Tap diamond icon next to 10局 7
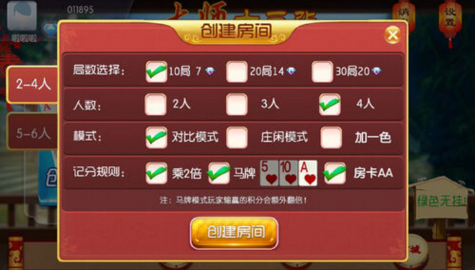 pos(210,71)
